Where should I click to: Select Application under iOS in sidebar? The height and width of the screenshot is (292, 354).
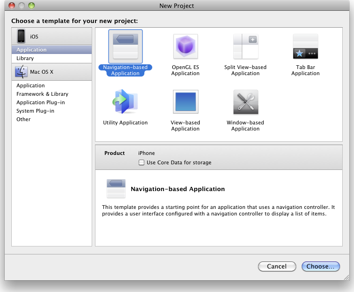coord(52,50)
